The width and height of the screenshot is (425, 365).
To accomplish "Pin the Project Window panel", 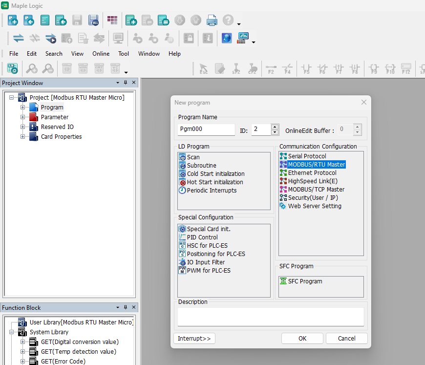I will click(x=126, y=83).
